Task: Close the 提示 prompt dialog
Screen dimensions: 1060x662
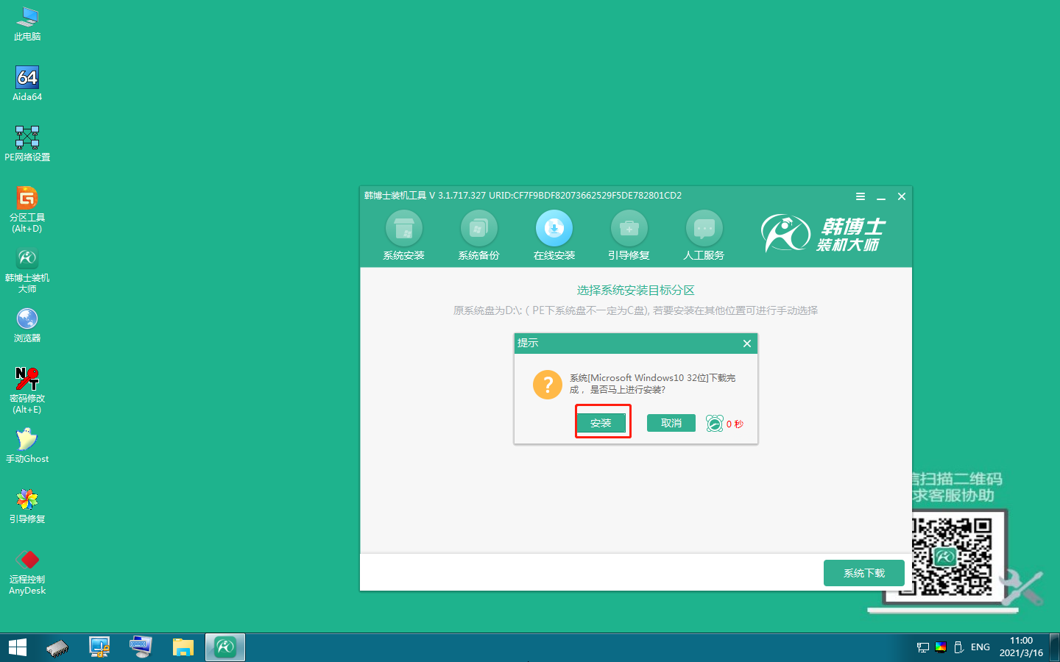Action: click(x=747, y=344)
